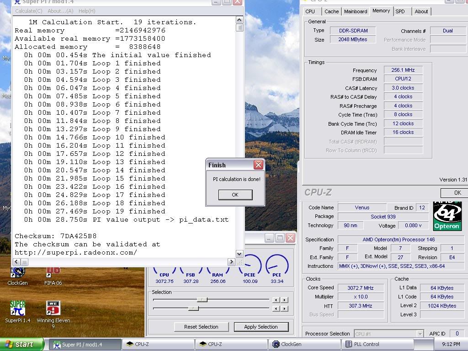Open the Mainboard tab in CPU-Z

(356, 11)
